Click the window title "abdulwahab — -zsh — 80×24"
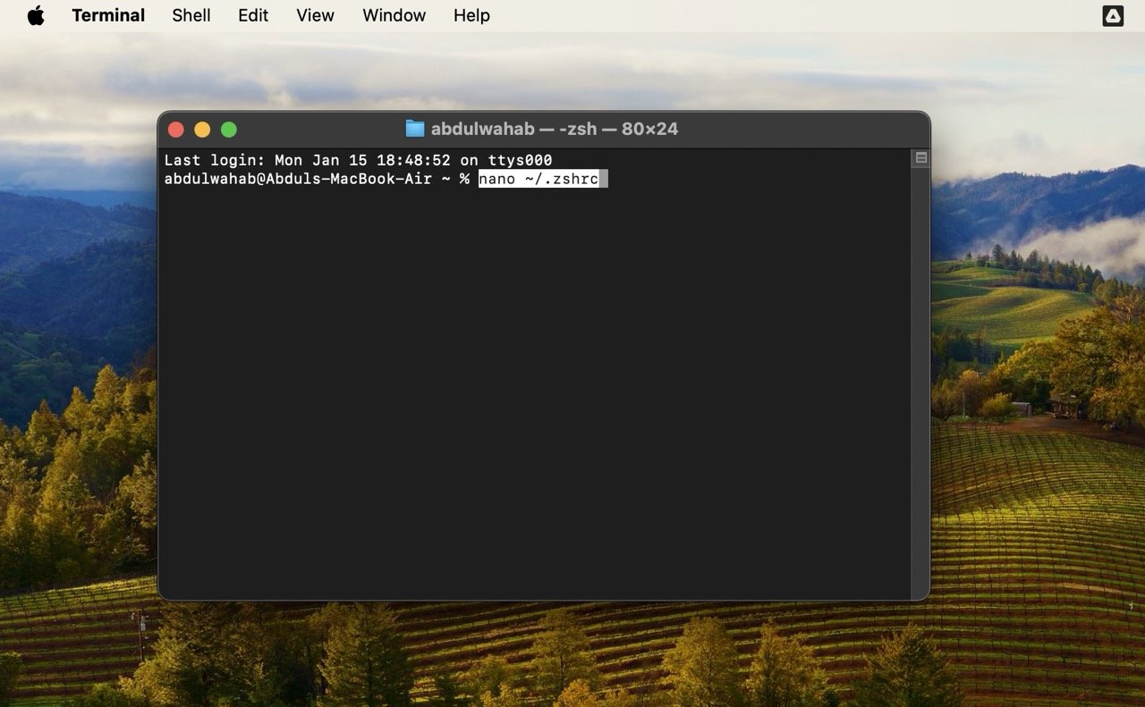1145x707 pixels. pos(554,129)
